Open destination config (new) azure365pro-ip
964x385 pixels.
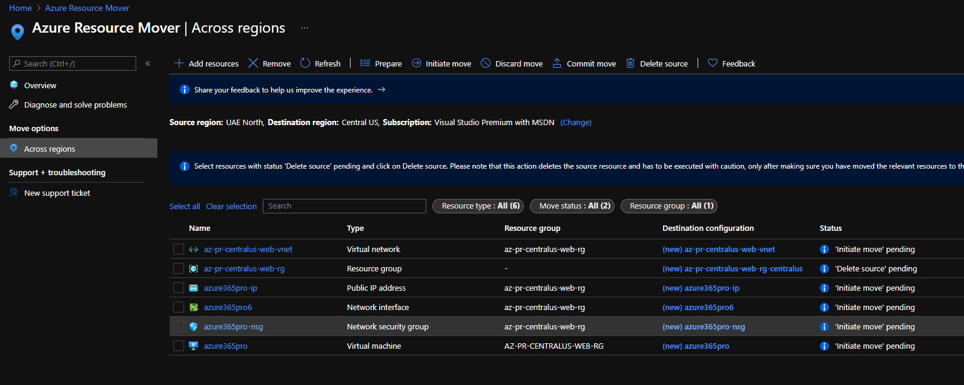point(701,288)
